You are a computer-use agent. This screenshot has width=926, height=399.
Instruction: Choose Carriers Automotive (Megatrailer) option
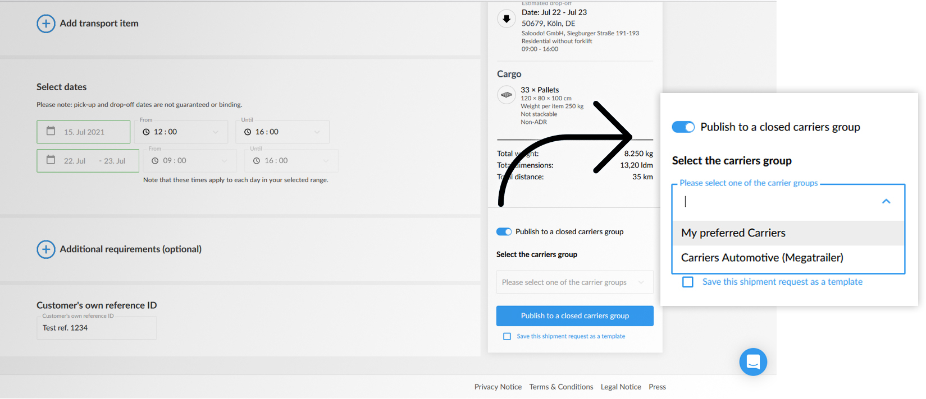pos(762,258)
